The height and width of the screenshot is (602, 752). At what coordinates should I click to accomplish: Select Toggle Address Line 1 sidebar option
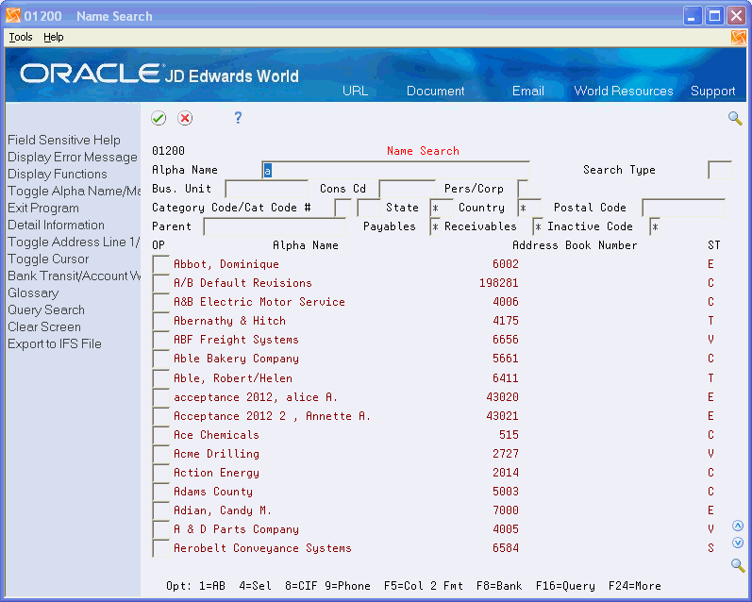click(x=74, y=242)
